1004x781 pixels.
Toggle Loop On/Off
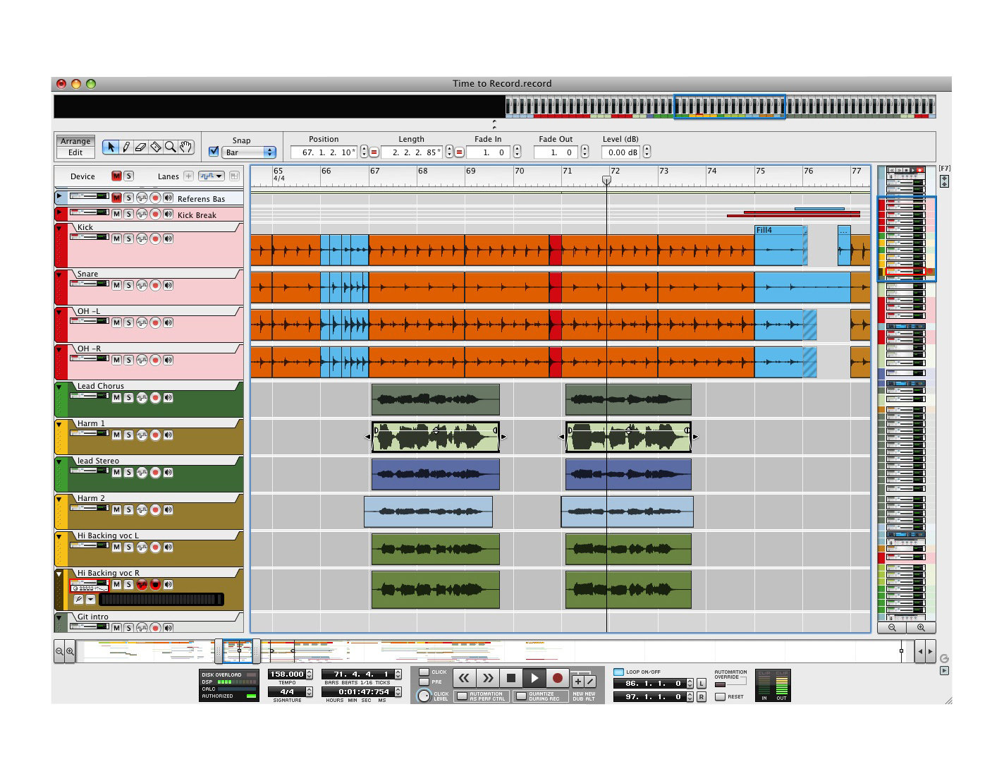click(x=619, y=672)
